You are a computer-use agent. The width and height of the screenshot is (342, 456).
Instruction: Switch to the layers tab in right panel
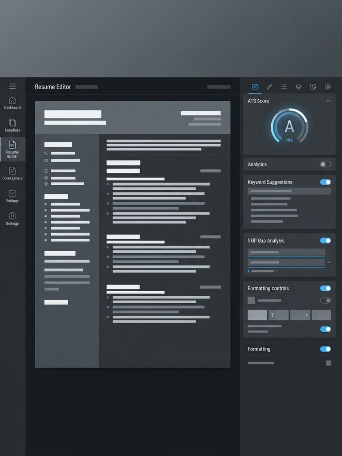point(299,87)
